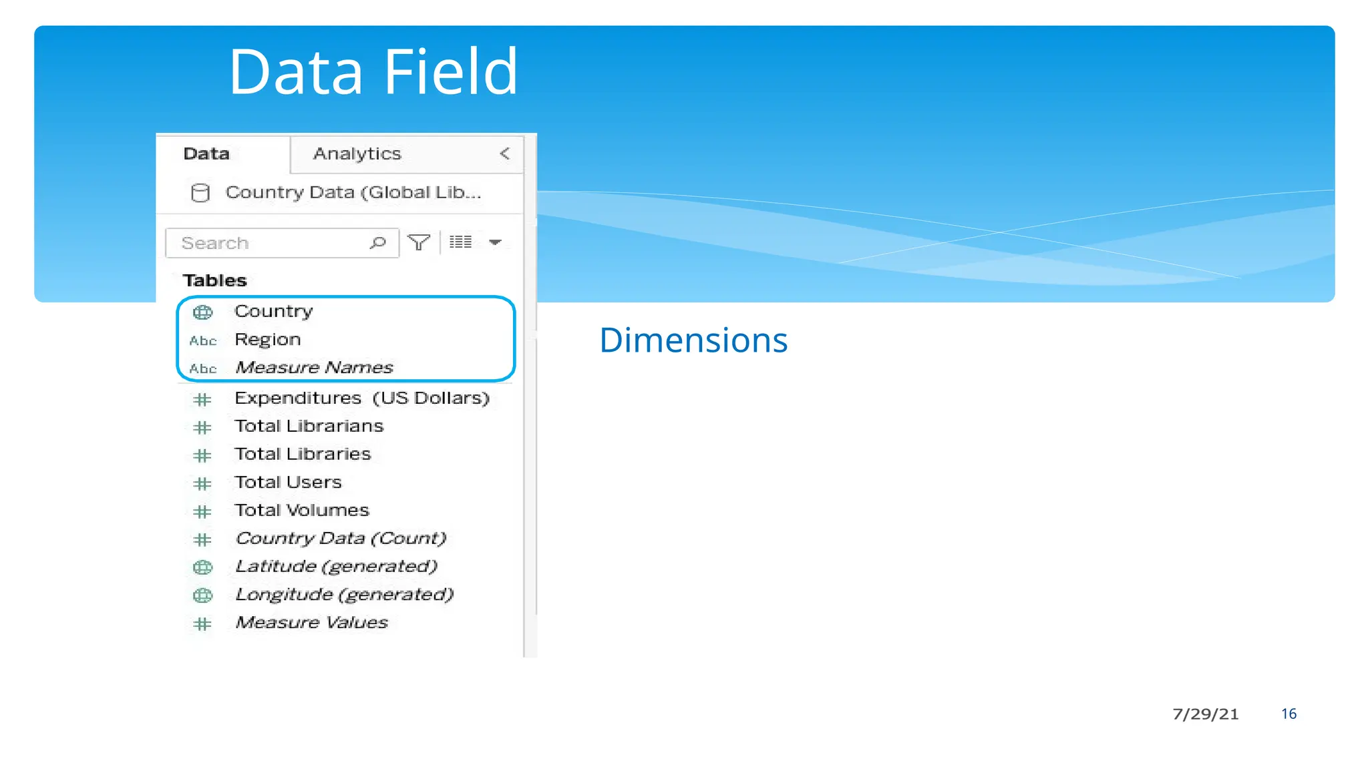Toggle the list view icon
This screenshot has width=1368, height=769.
(461, 242)
